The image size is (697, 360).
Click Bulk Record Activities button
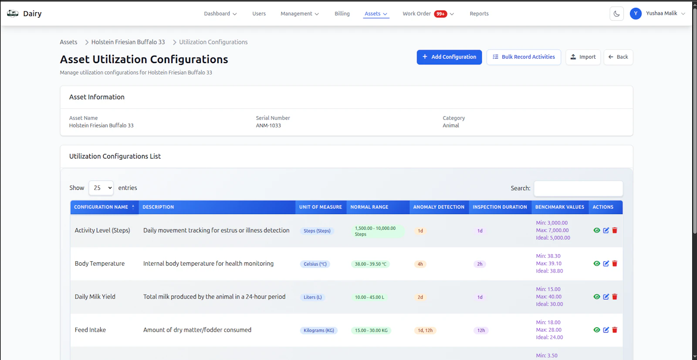tap(524, 57)
